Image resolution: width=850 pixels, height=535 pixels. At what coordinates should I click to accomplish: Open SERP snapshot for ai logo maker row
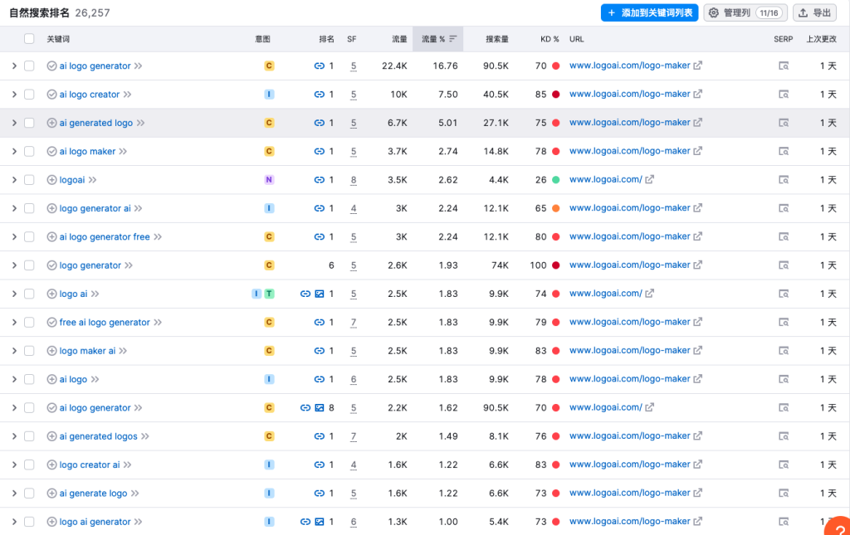pos(784,151)
